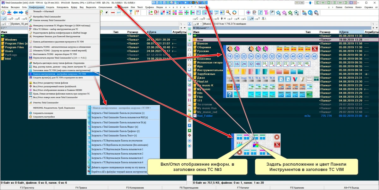Click the DM toolbar icon
Image resolution: width=379 pixels, height=190 pixels.
click(x=157, y=13)
